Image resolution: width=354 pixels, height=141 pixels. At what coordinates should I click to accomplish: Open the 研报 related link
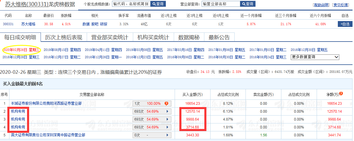point(104,24)
